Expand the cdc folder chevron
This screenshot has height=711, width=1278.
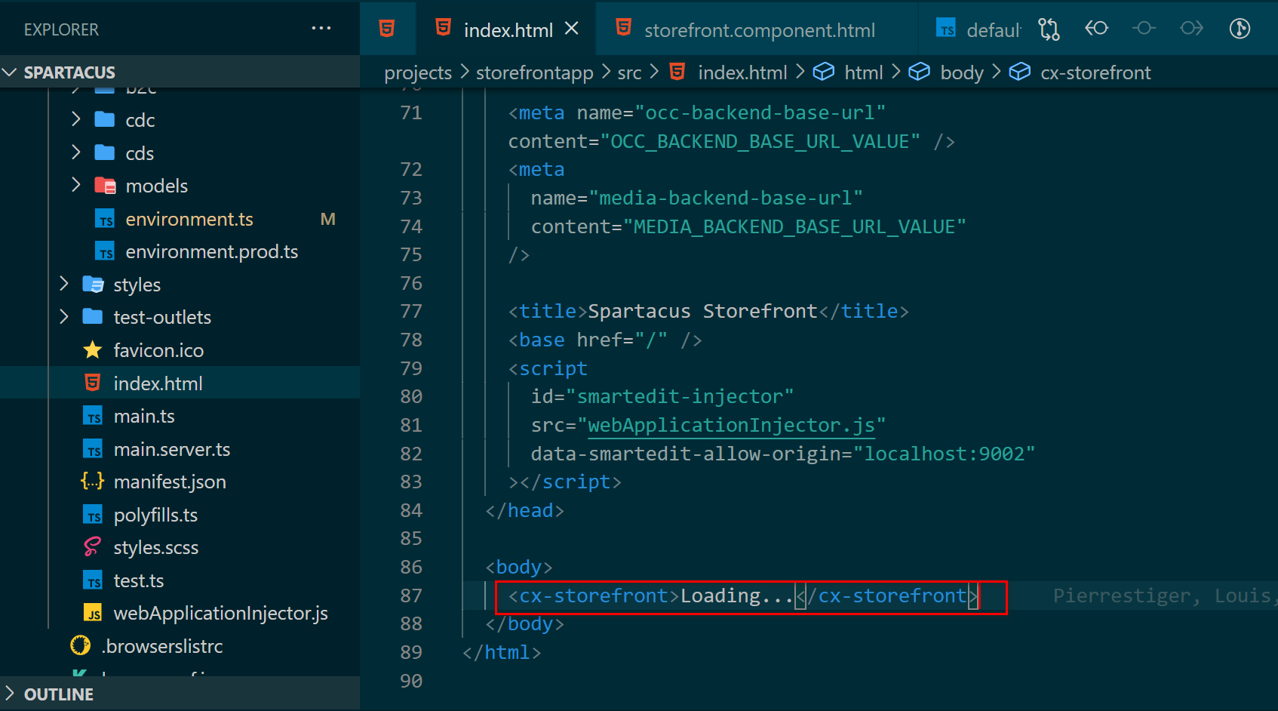(x=75, y=119)
